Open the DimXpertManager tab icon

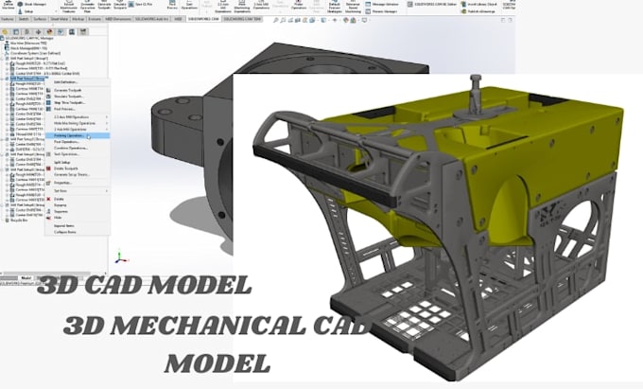coord(38,31)
